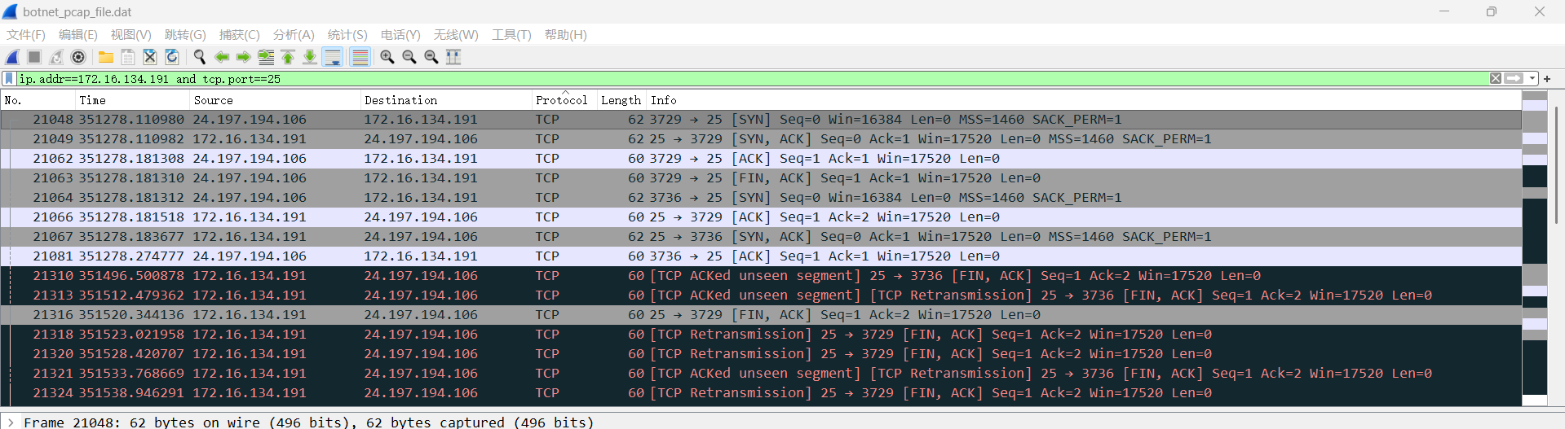The width and height of the screenshot is (1565, 429).
Task: Add a filter expression button
Action: (1547, 79)
